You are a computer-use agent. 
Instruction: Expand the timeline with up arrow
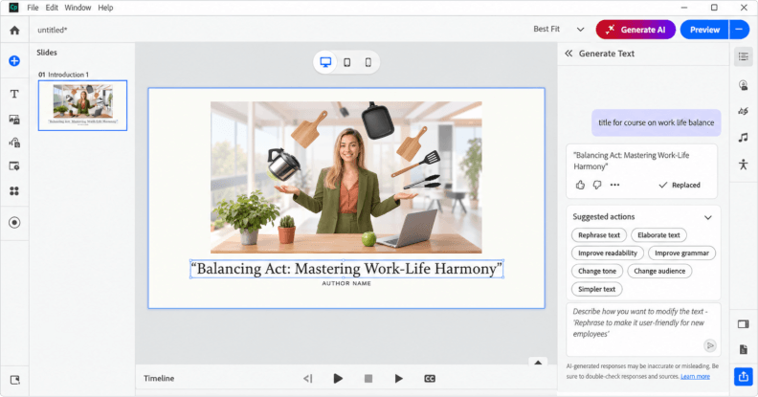click(538, 363)
